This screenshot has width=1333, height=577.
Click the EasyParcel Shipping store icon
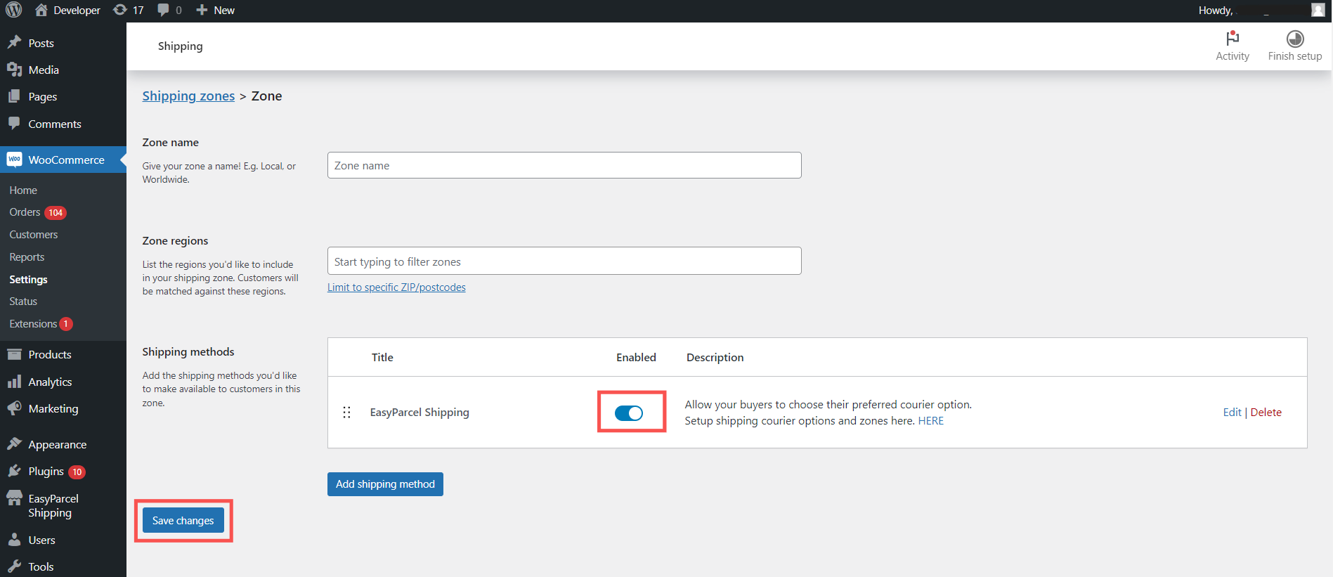(14, 498)
